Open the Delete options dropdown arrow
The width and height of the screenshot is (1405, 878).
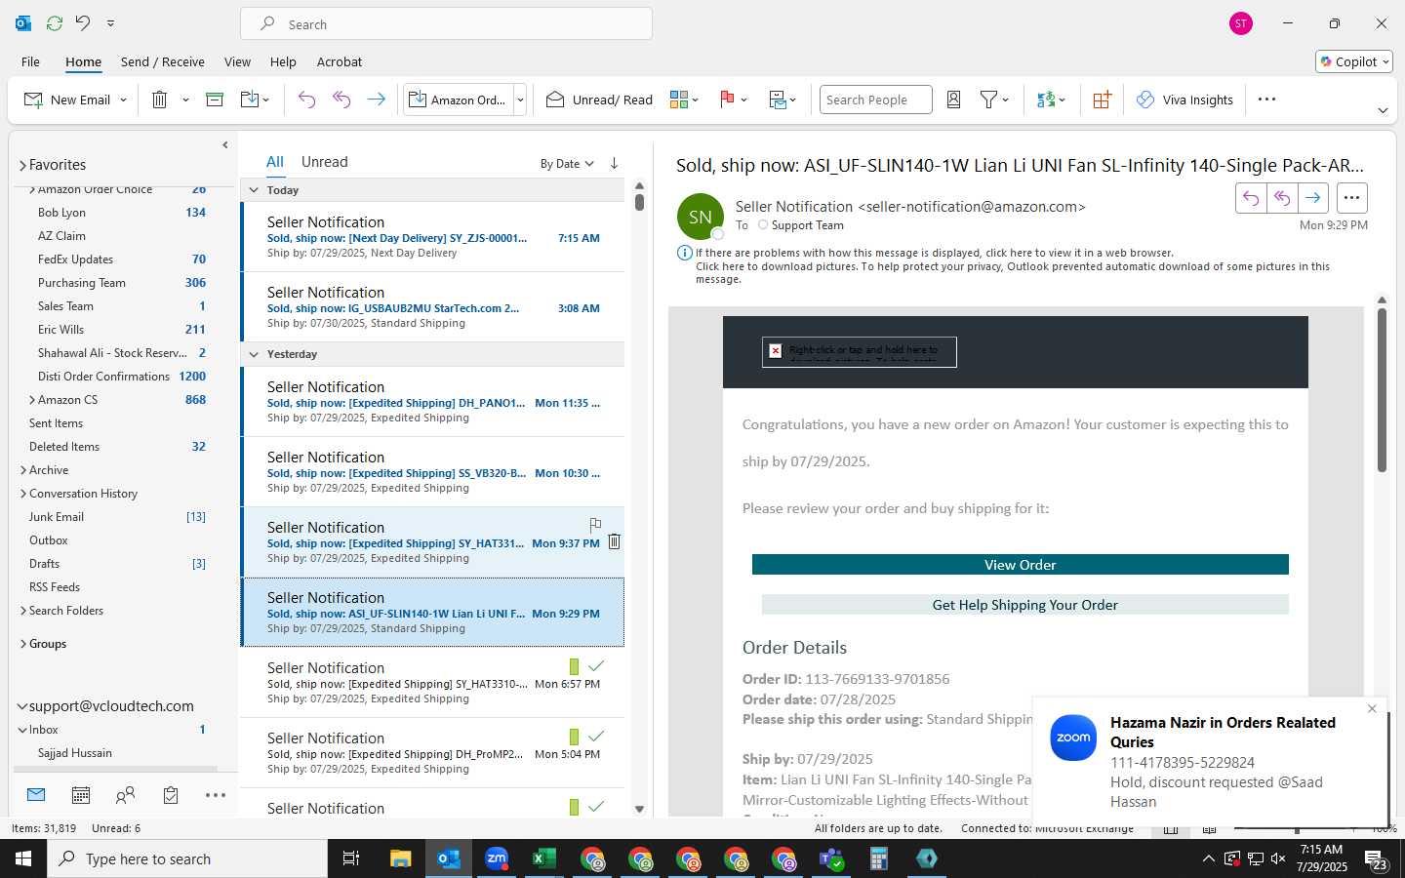pos(185,100)
